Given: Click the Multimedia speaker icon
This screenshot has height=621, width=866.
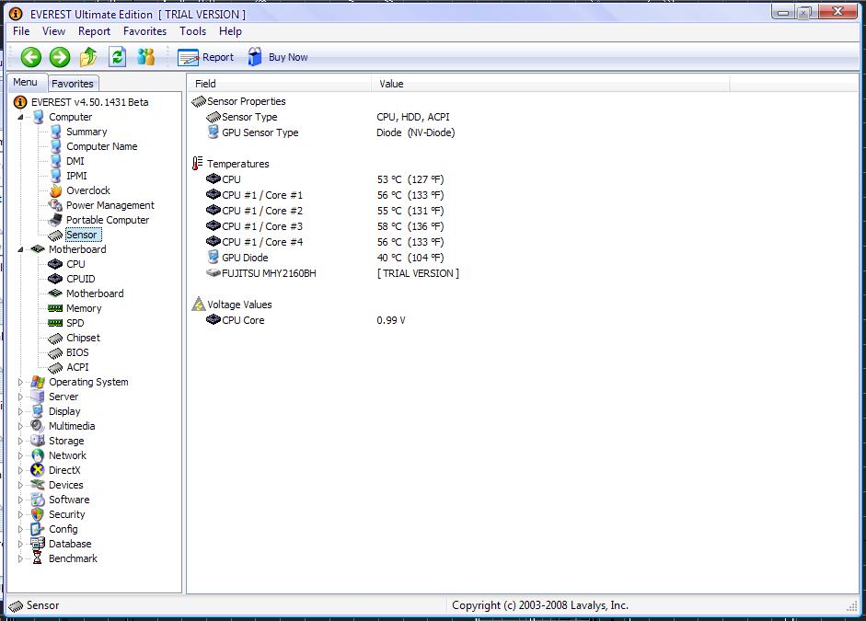Looking at the screenshot, I should click(38, 426).
